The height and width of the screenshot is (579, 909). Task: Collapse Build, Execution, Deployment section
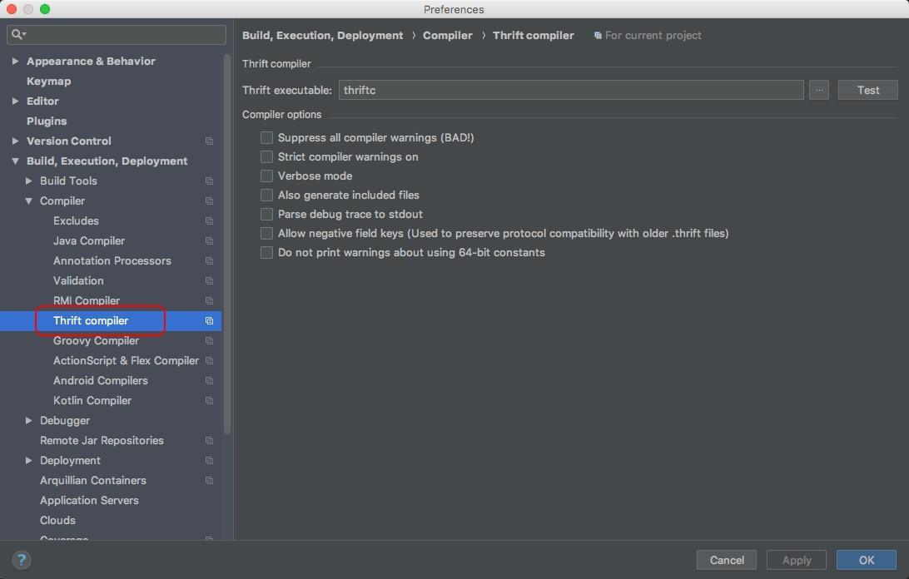pyautogui.click(x=15, y=161)
